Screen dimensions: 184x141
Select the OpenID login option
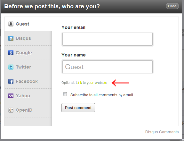point(28,110)
